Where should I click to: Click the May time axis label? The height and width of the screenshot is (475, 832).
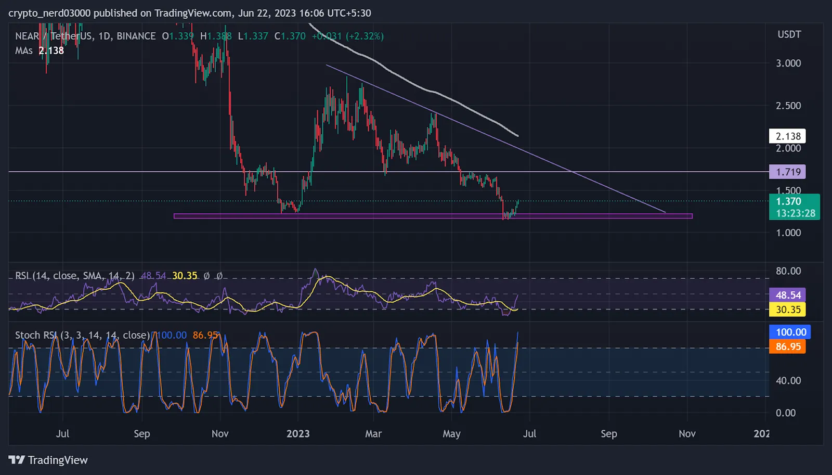pos(451,433)
